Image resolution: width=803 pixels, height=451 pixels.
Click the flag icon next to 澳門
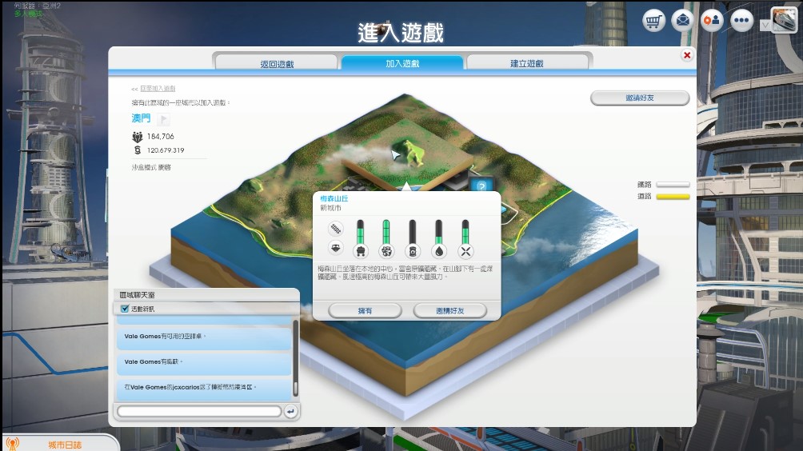[163, 119]
